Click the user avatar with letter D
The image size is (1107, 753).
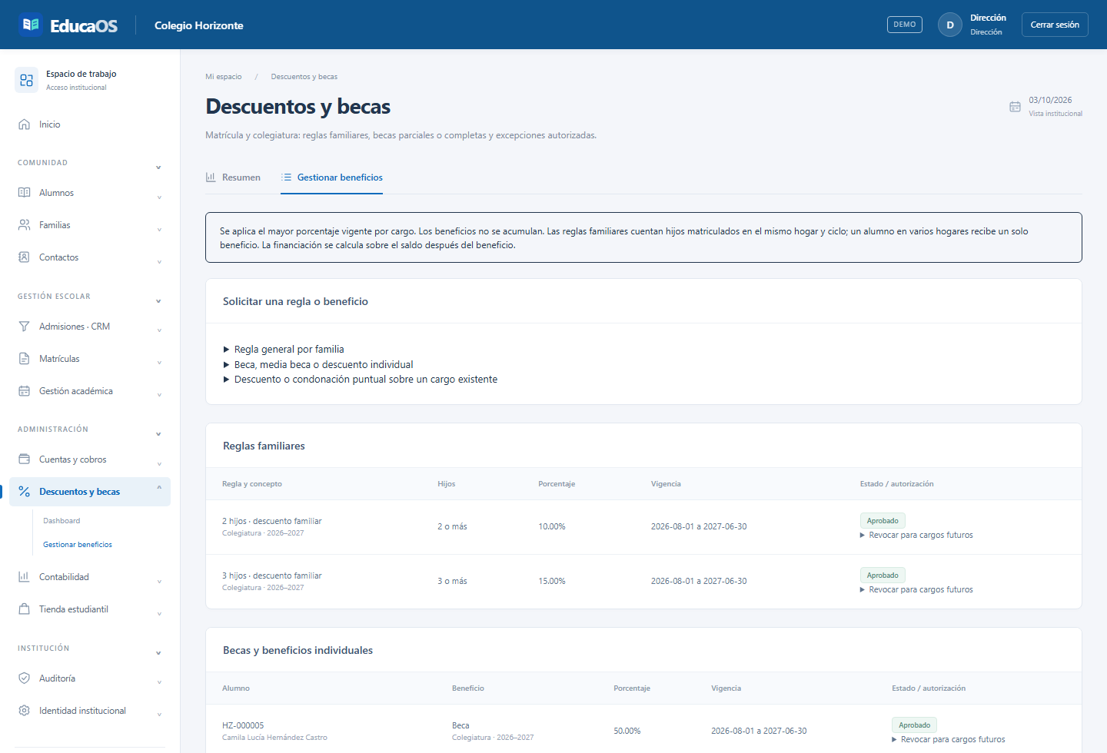tap(950, 25)
